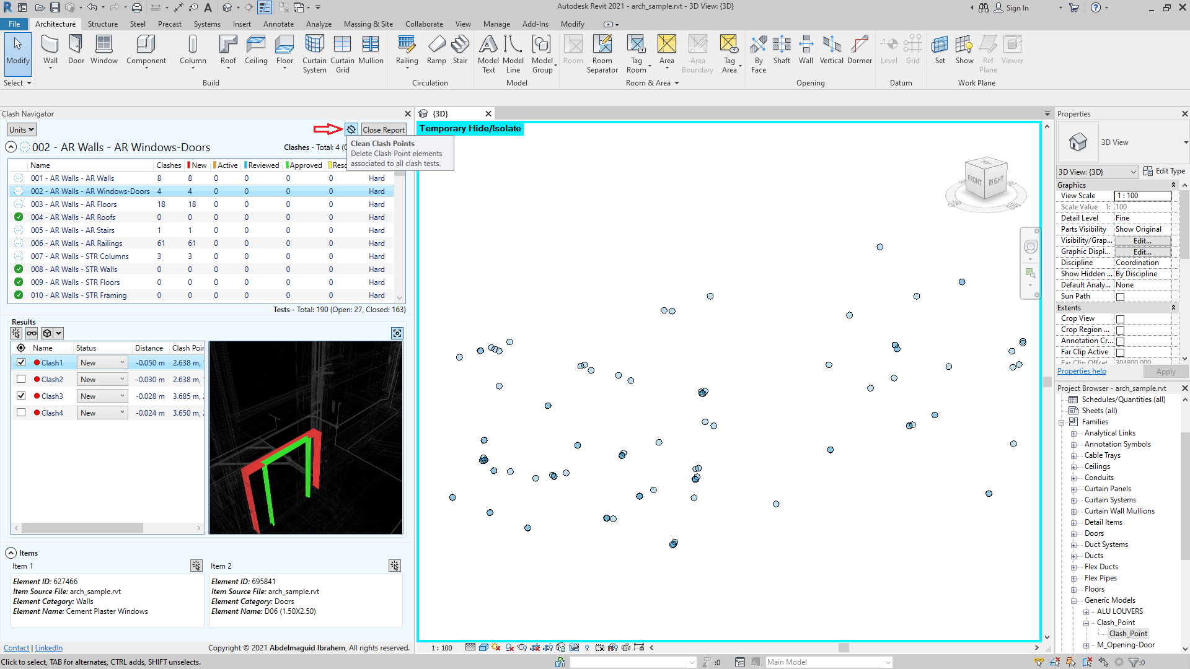Open the Properties help link
The image size is (1190, 669).
tap(1082, 371)
